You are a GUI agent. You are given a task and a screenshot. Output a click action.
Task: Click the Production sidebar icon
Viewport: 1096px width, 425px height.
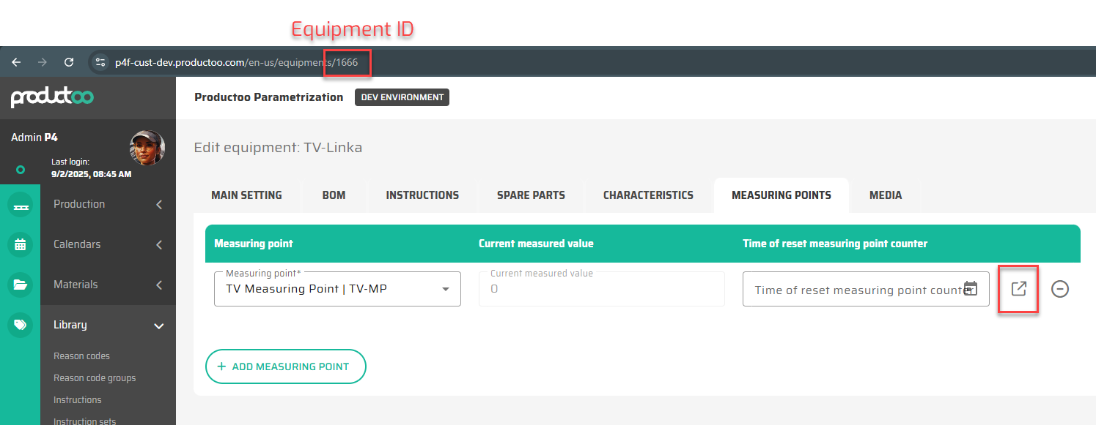click(x=20, y=205)
